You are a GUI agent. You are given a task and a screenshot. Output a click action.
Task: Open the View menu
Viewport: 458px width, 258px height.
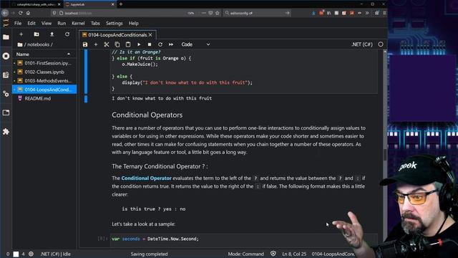46,23
